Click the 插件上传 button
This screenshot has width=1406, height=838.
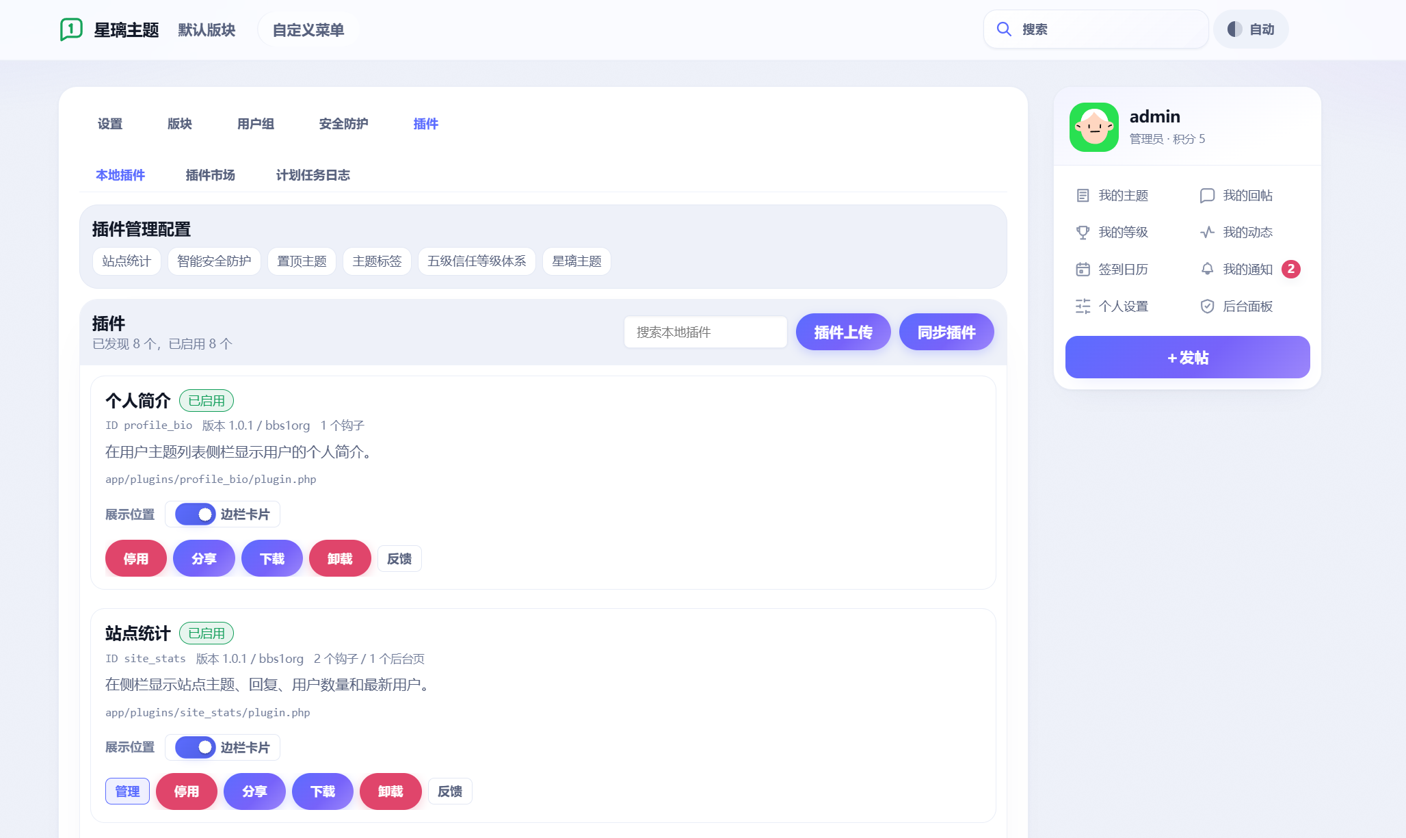point(843,332)
